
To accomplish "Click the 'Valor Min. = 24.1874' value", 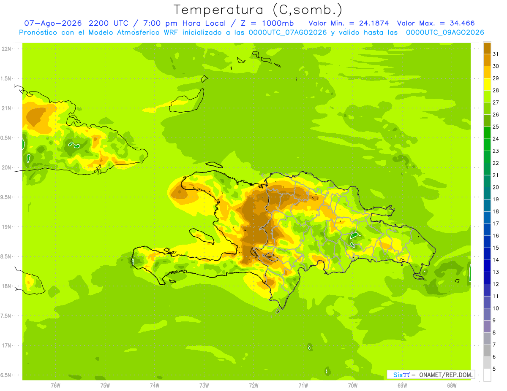I will click(x=349, y=23).
